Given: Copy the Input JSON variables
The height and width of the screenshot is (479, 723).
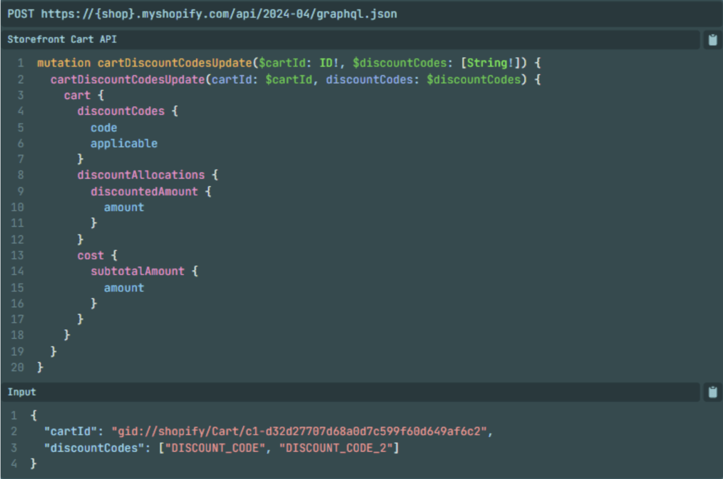Looking at the screenshot, I should click(x=712, y=392).
